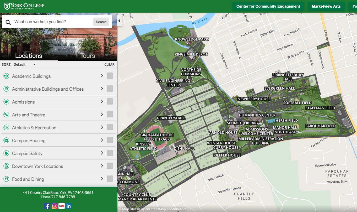Select Evergreen Hall on the map
This screenshot has height=212, width=357.
click(280, 88)
